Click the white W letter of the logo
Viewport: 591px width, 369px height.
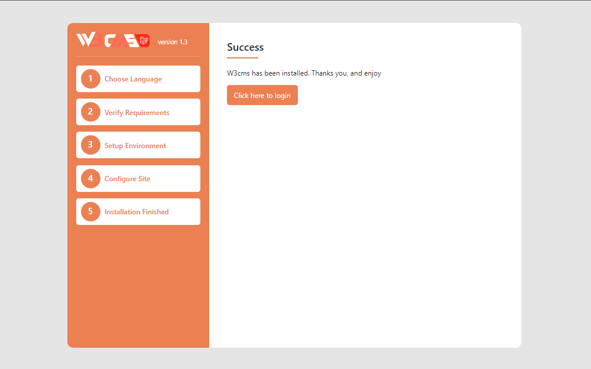(85, 40)
